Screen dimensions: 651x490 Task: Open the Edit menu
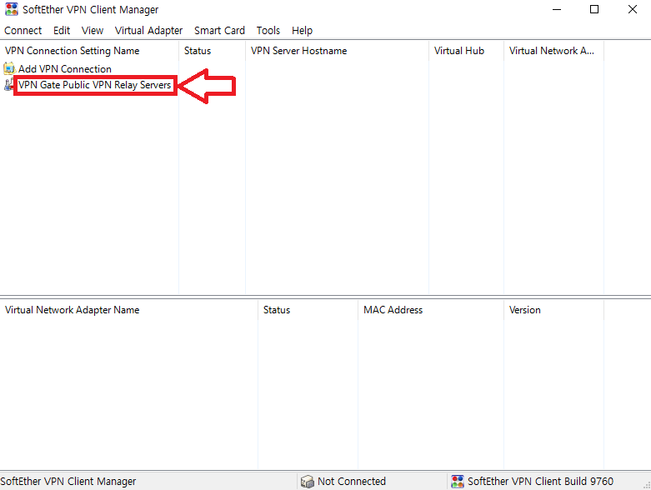click(x=62, y=30)
